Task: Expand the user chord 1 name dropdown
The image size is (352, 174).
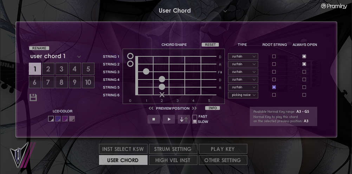Action: (79, 57)
